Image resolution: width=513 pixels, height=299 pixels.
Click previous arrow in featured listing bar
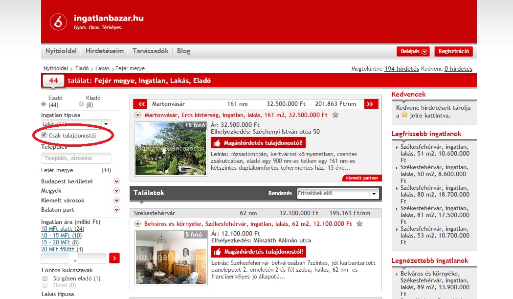pyautogui.click(x=140, y=104)
